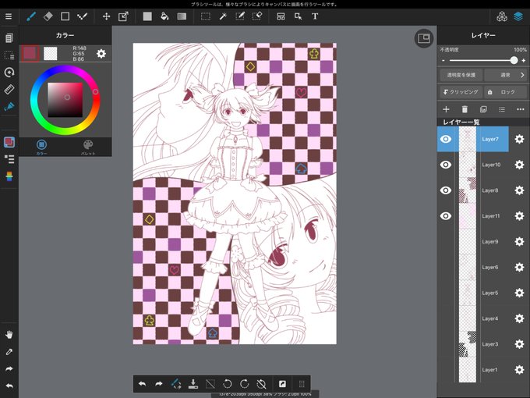Screen dimensions: 530x398
Task: Open the Materials cubes panel
Action: (x=502, y=16)
